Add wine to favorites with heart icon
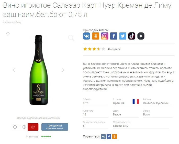The height and width of the screenshot is (144, 179). pos(8,34)
